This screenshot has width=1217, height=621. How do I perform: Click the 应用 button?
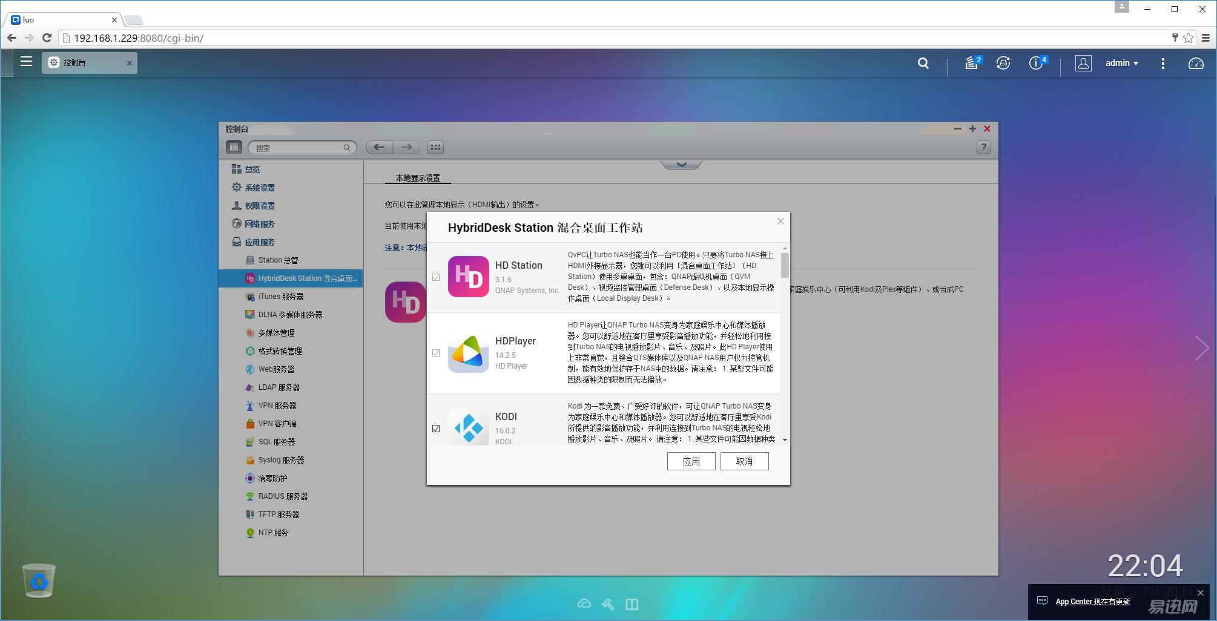click(691, 461)
